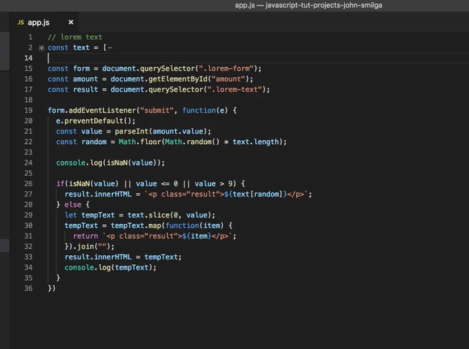The width and height of the screenshot is (469, 349).
Task: Expand the folded text array on line 2
Action: [41, 48]
